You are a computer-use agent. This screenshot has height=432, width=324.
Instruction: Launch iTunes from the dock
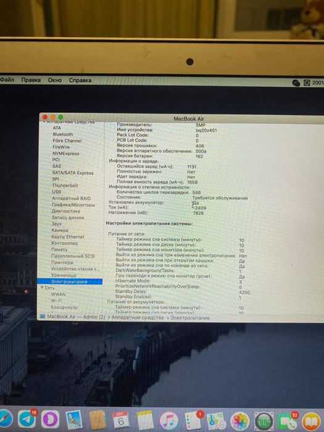tap(168, 421)
